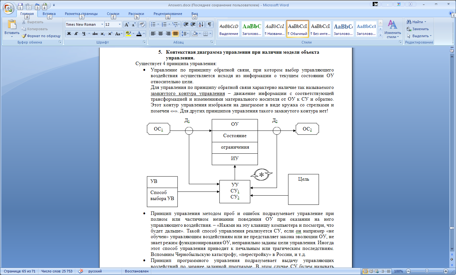Image resolution: width=456 pixels, height=275 pixels.
Task: Toggle underline Ч formatting
Action: coord(84,34)
